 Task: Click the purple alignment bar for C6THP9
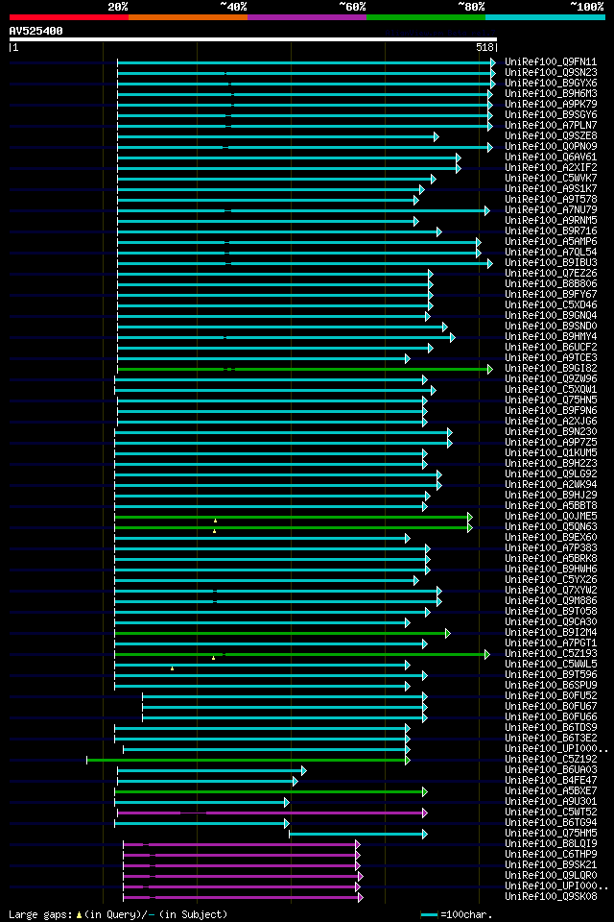pyautogui.click(x=242, y=856)
